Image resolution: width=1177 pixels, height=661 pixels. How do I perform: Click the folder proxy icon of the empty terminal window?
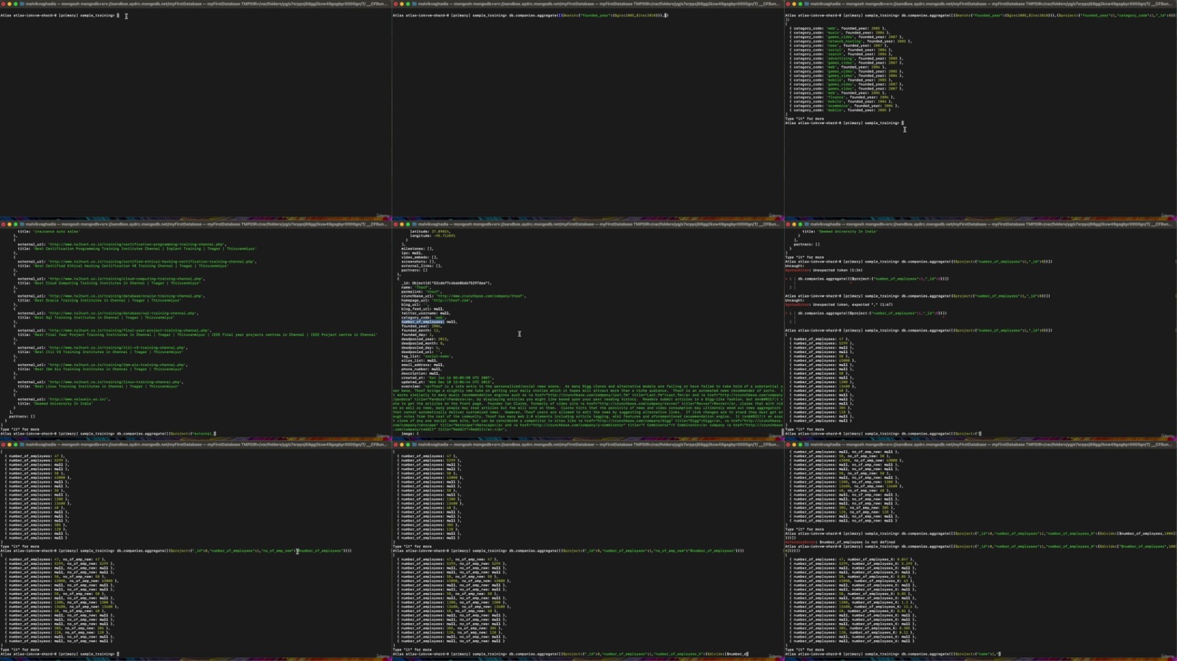click(x=22, y=4)
